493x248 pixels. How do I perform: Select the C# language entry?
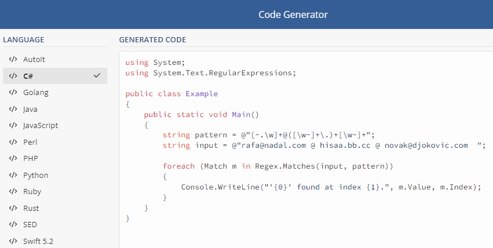[x=29, y=76]
